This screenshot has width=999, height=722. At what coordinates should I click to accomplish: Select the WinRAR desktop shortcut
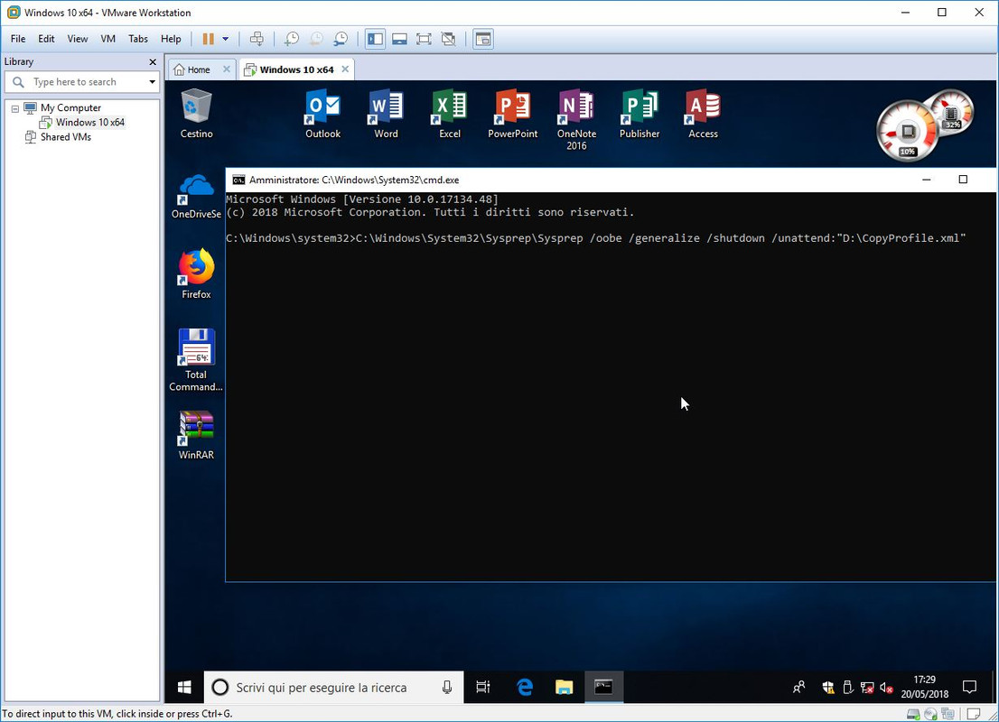click(x=196, y=435)
